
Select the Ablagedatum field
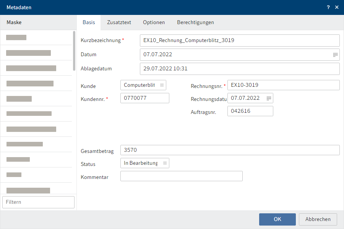[240, 69]
